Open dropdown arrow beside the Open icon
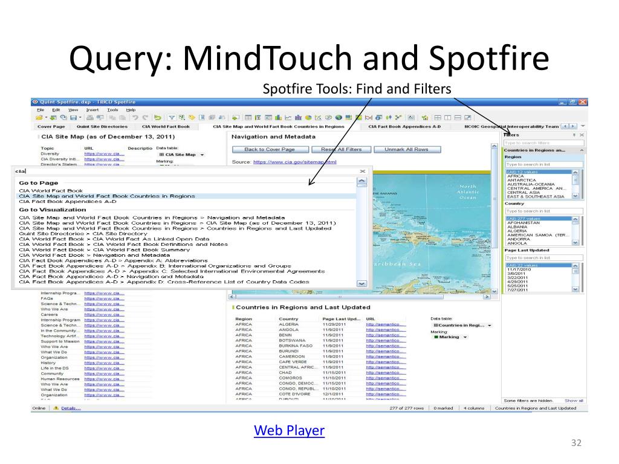 coord(46,117)
